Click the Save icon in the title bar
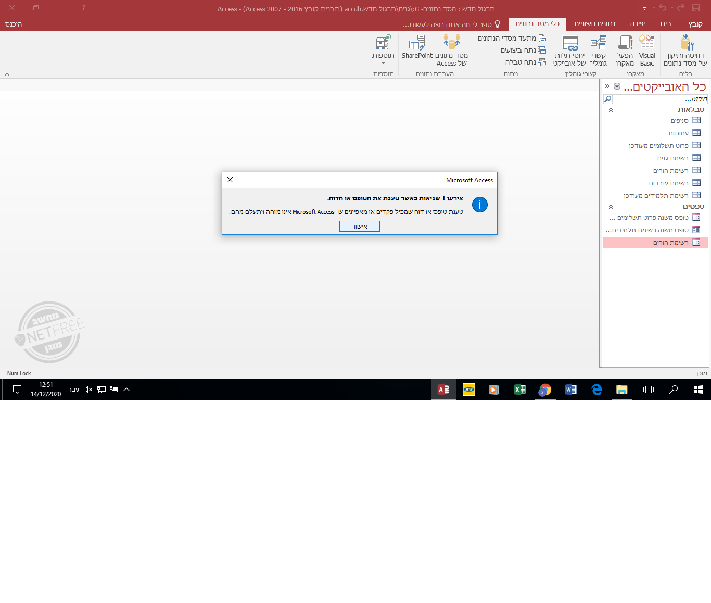The height and width of the screenshot is (603, 711). coord(696,8)
